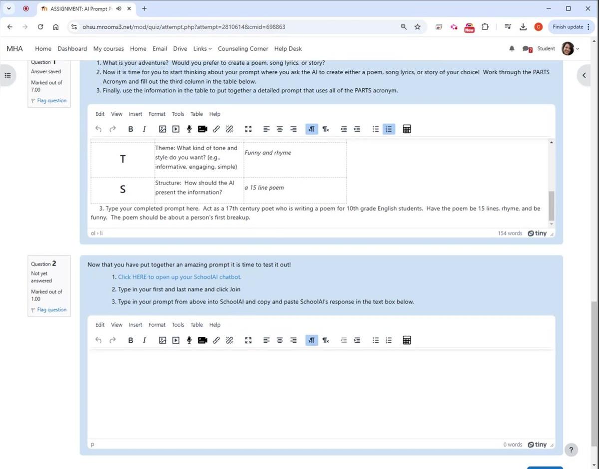The width and height of the screenshot is (599, 469).
Task: Click the Bold icon in Question 1 editor
Action: pyautogui.click(x=130, y=129)
